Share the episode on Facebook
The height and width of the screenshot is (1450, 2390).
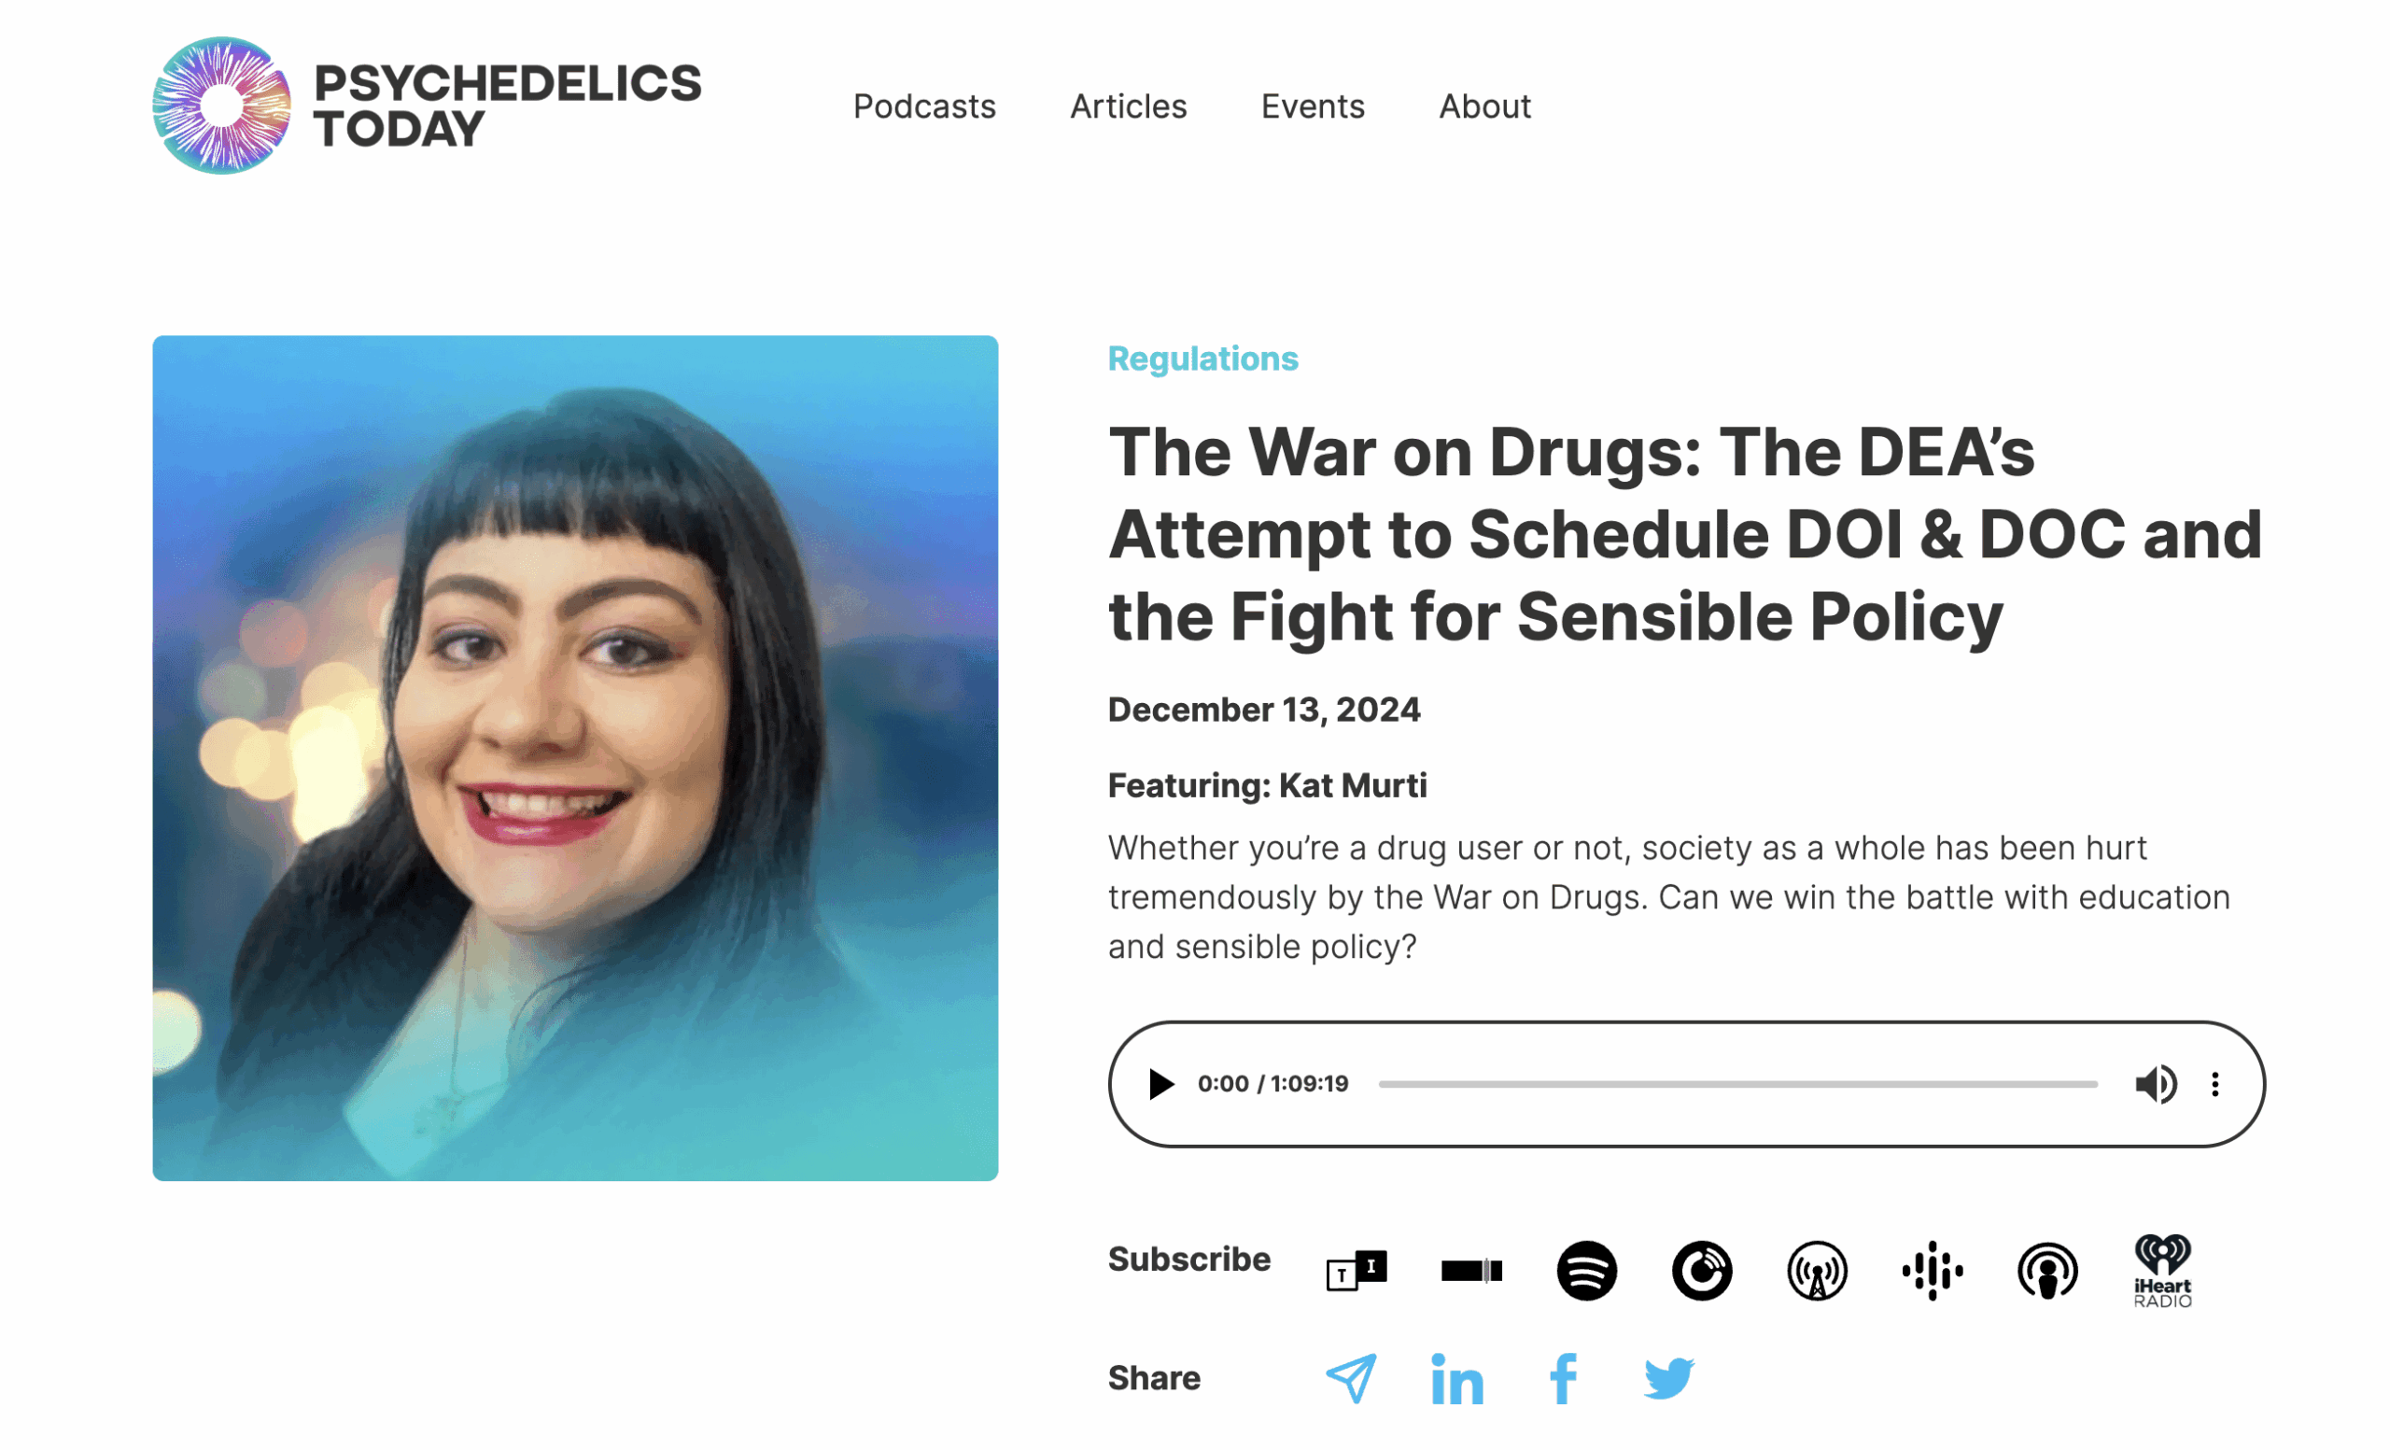(x=1563, y=1378)
